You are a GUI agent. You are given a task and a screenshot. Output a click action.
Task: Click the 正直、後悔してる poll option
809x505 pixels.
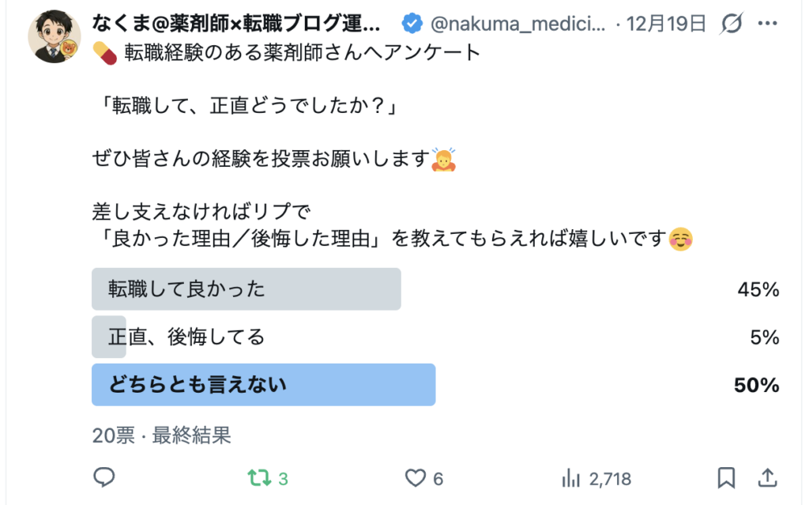pos(186,337)
